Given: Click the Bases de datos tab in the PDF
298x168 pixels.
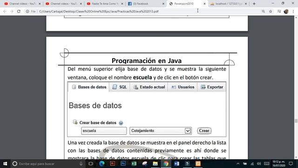Looking at the screenshot, I should [89, 87].
